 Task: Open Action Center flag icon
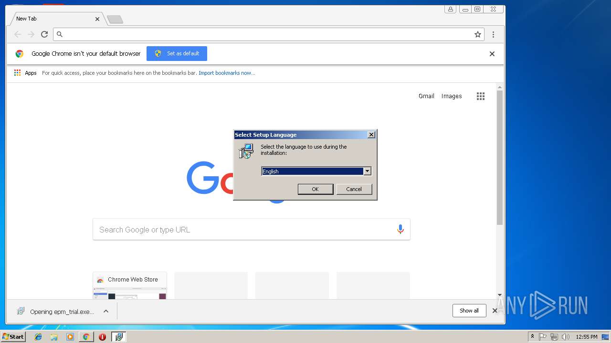pyautogui.click(x=543, y=337)
